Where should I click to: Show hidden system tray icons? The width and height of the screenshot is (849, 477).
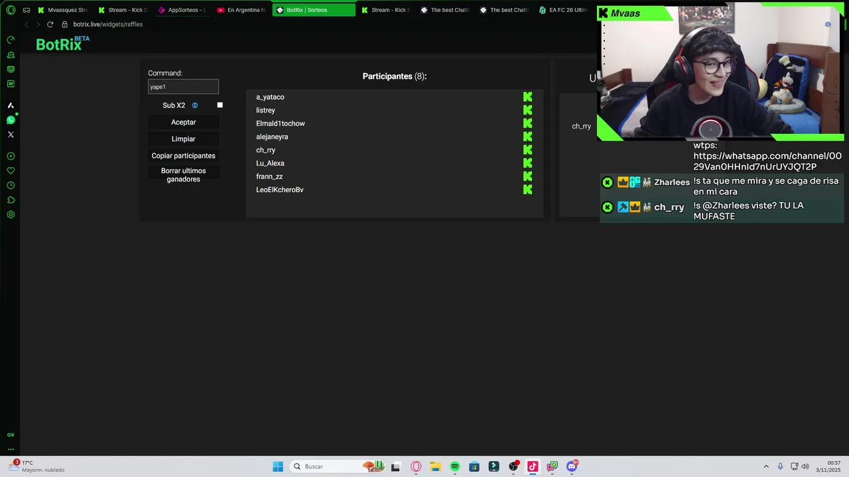(766, 466)
